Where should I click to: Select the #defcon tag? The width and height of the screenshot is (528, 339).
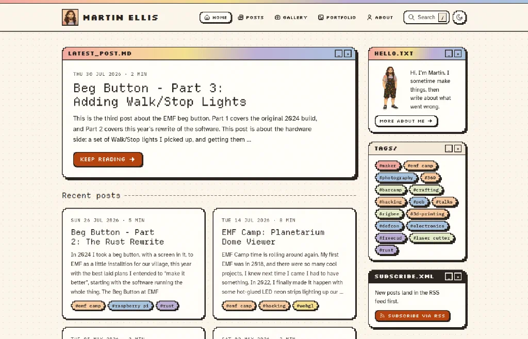(x=389, y=226)
